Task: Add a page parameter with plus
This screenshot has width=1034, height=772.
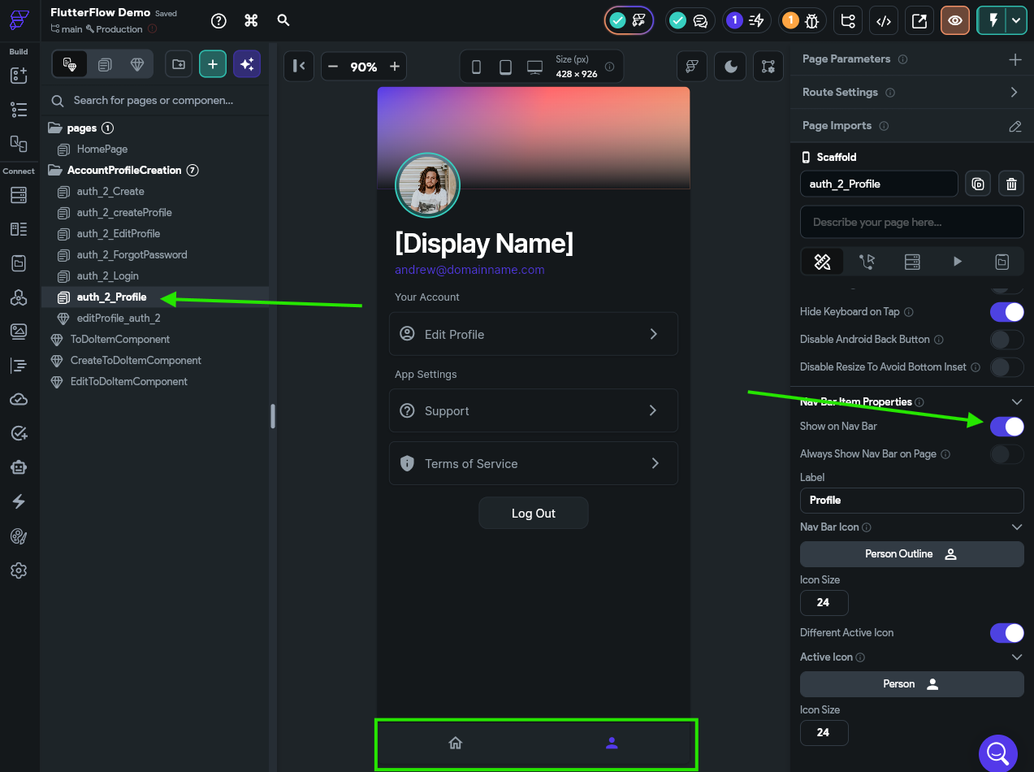Action: (x=1015, y=59)
